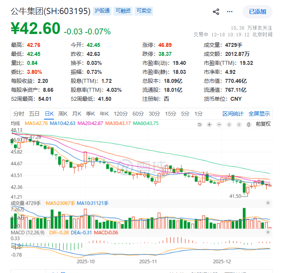The width and height of the screenshot is (283, 273).
Task: Switch to the 30分 chart tab
Action: pos(154,114)
